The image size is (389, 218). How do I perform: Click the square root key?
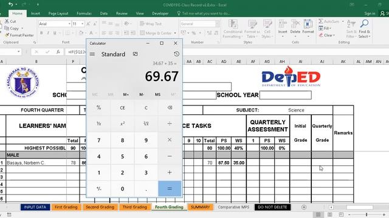coord(146,124)
